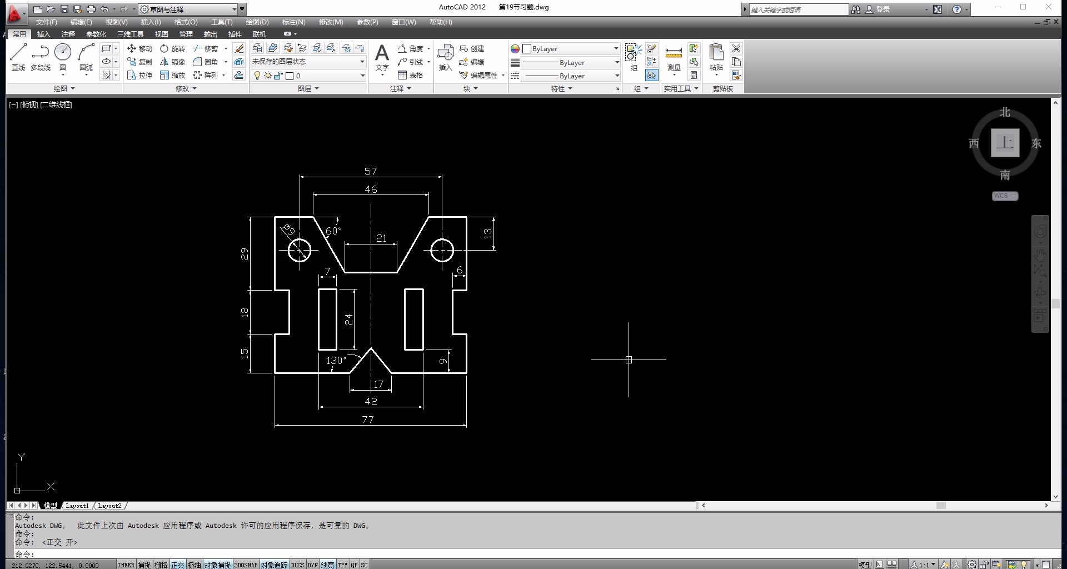The image size is (1067, 569).
Task: Open the Dimension 标注(N) menu
Action: click(x=293, y=22)
